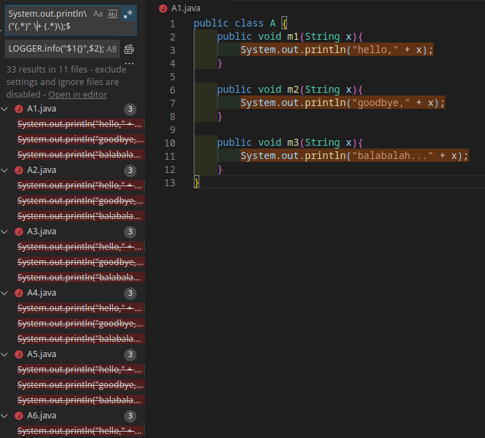Collapse A4.java results group
This screenshot has height=438, width=485.
(x=5, y=293)
